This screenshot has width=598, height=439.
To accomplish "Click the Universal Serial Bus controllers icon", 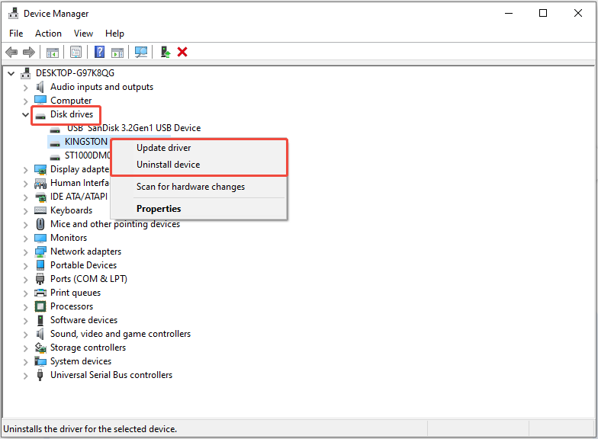I will (40, 375).
